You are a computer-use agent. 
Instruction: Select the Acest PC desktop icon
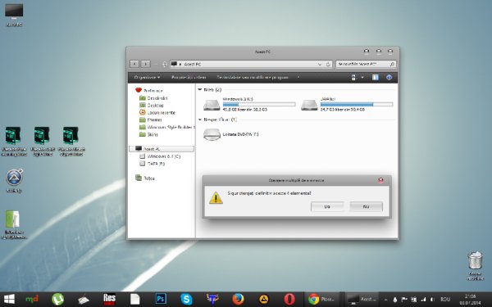coord(14,15)
